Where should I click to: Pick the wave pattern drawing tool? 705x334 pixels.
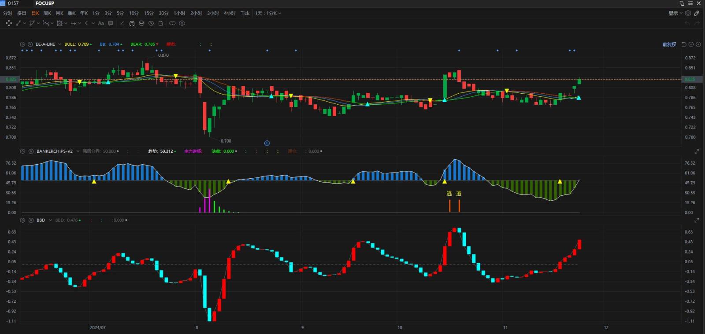click(x=46, y=23)
